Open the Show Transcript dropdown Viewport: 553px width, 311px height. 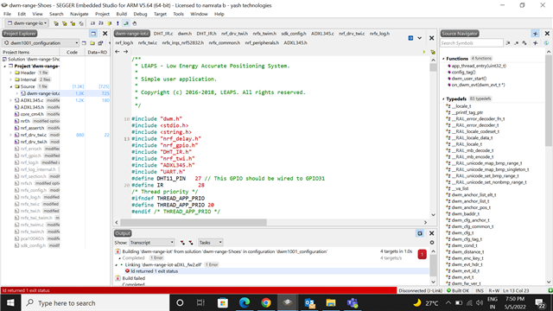click(x=152, y=243)
